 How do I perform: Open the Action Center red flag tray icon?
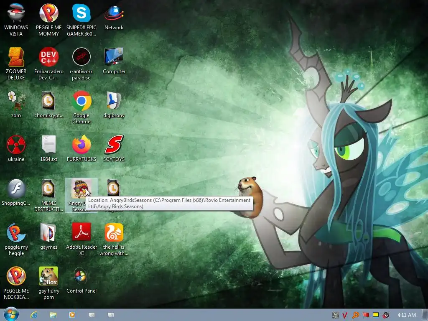click(x=366, y=315)
